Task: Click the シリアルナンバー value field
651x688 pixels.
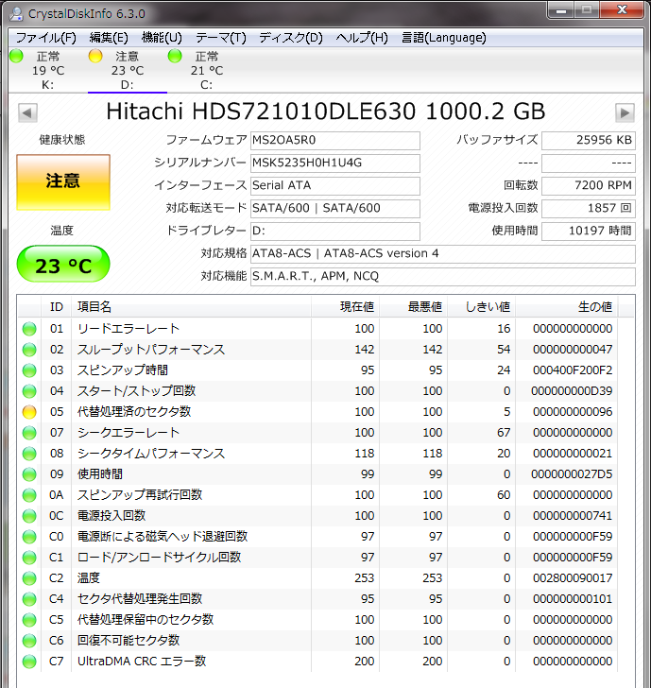Action: (334, 163)
